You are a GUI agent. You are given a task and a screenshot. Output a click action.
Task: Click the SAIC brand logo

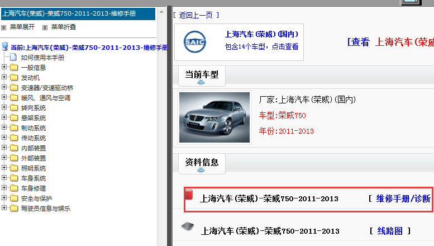pyautogui.click(x=195, y=42)
